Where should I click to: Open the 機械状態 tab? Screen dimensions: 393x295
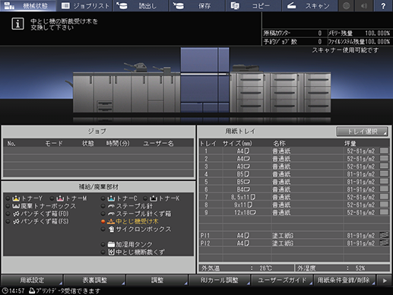tap(28, 5)
